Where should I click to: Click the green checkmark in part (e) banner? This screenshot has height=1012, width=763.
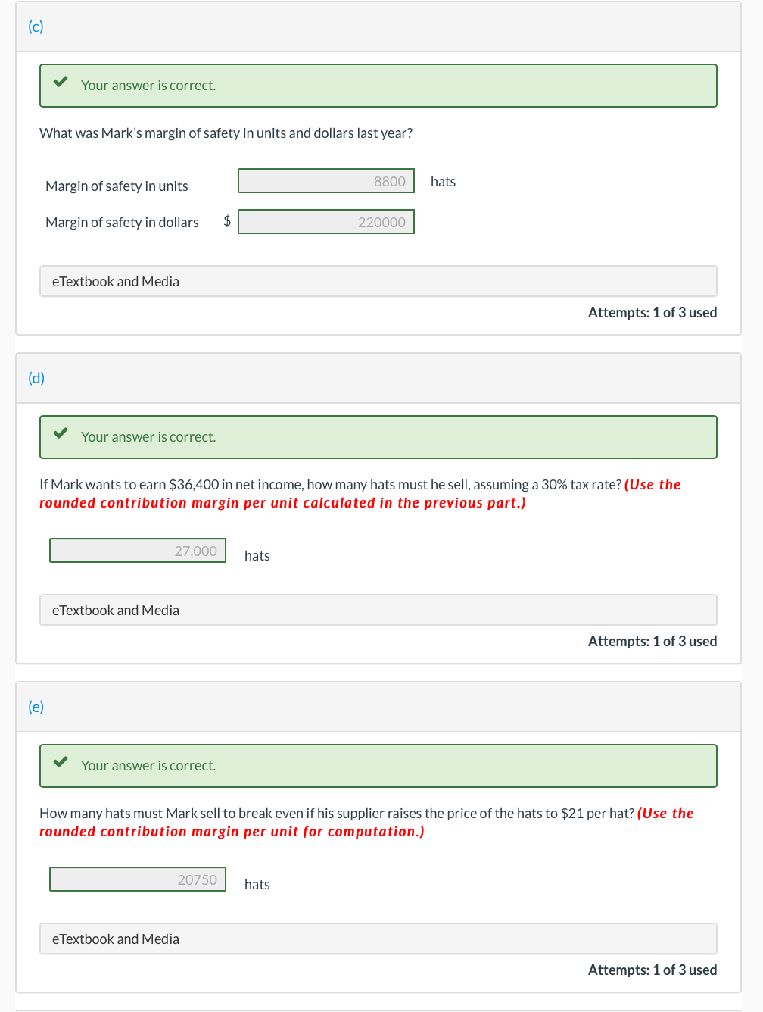tap(61, 762)
